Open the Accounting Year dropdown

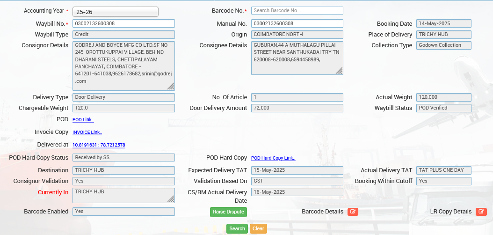pos(116,12)
